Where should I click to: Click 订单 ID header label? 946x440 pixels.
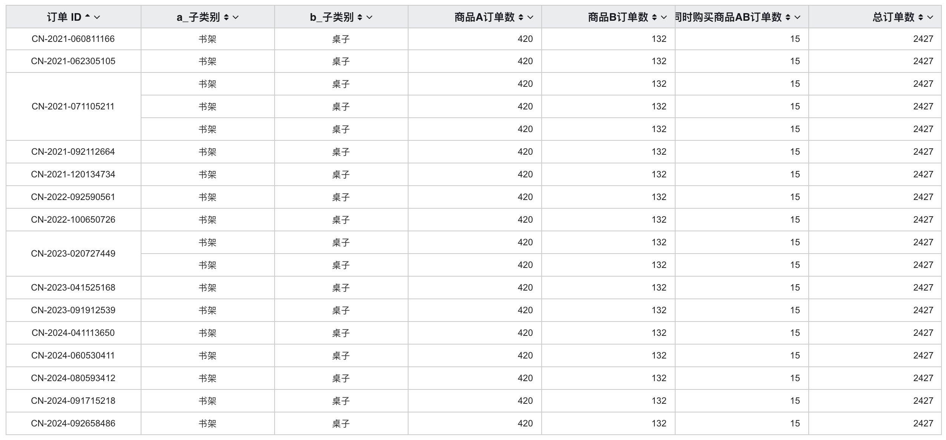click(64, 17)
